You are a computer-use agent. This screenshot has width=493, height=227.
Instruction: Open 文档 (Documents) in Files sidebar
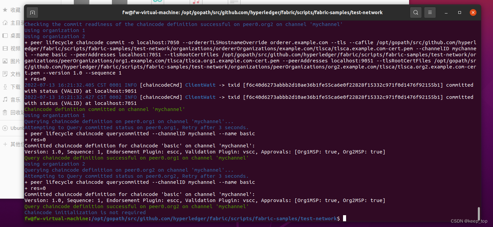click(12, 74)
